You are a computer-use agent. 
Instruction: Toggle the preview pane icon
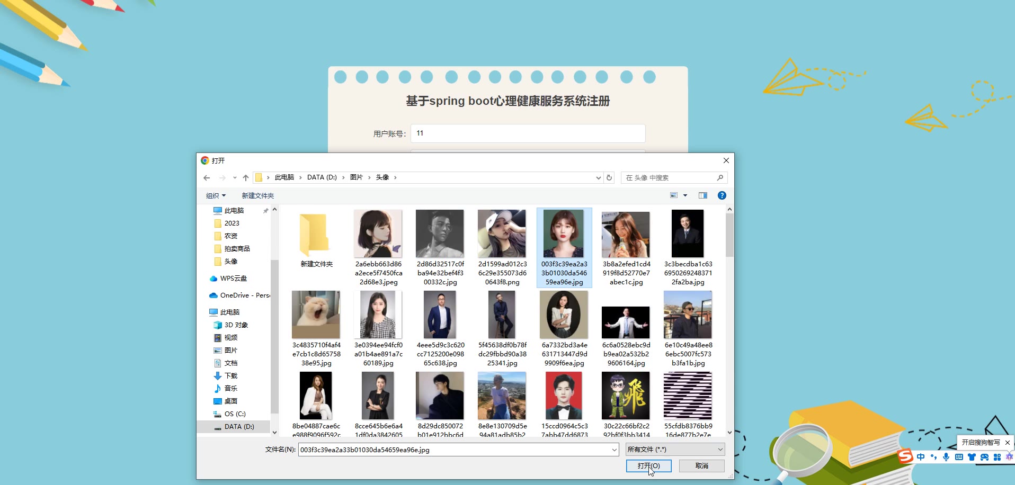703,195
